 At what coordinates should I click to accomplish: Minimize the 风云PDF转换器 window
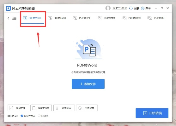(156, 8)
